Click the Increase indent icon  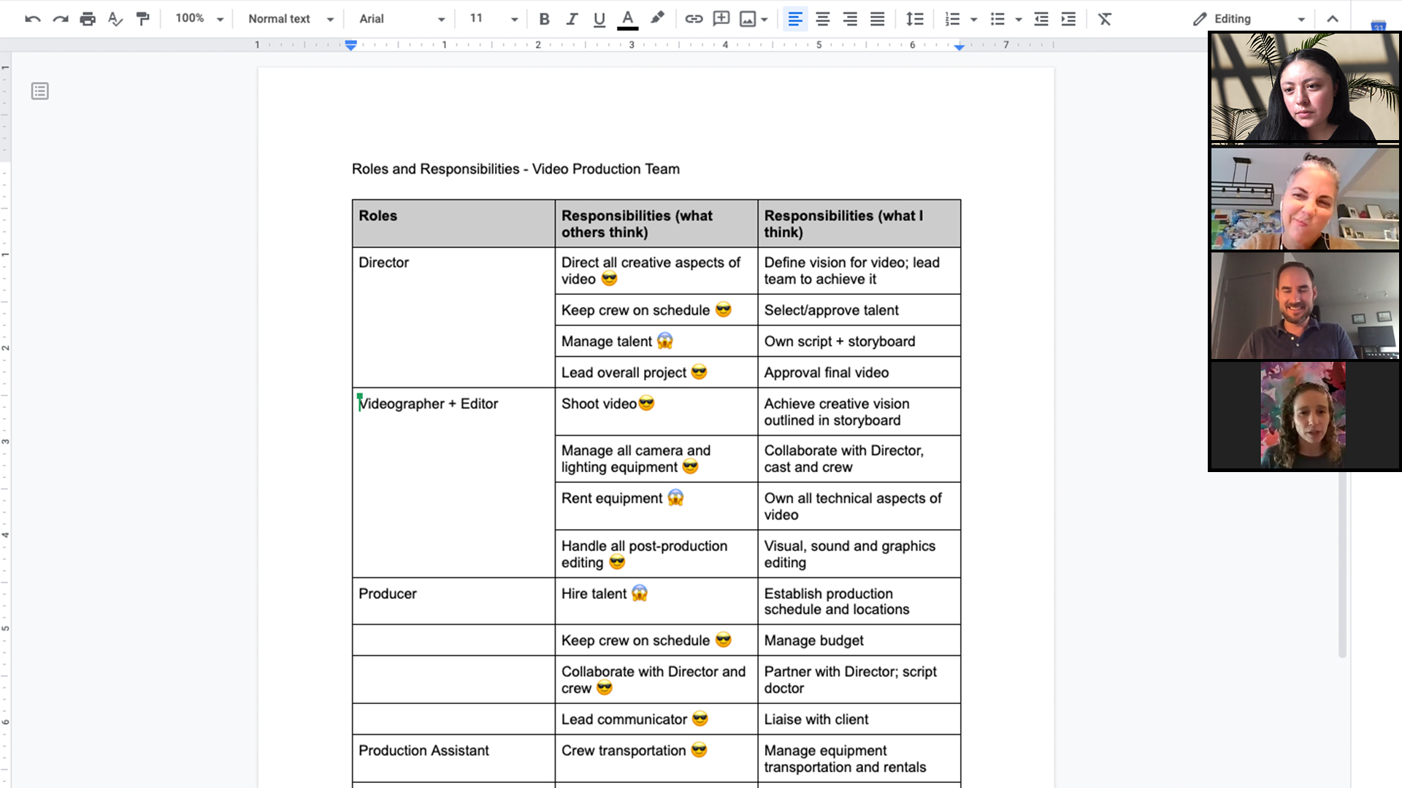(1068, 18)
